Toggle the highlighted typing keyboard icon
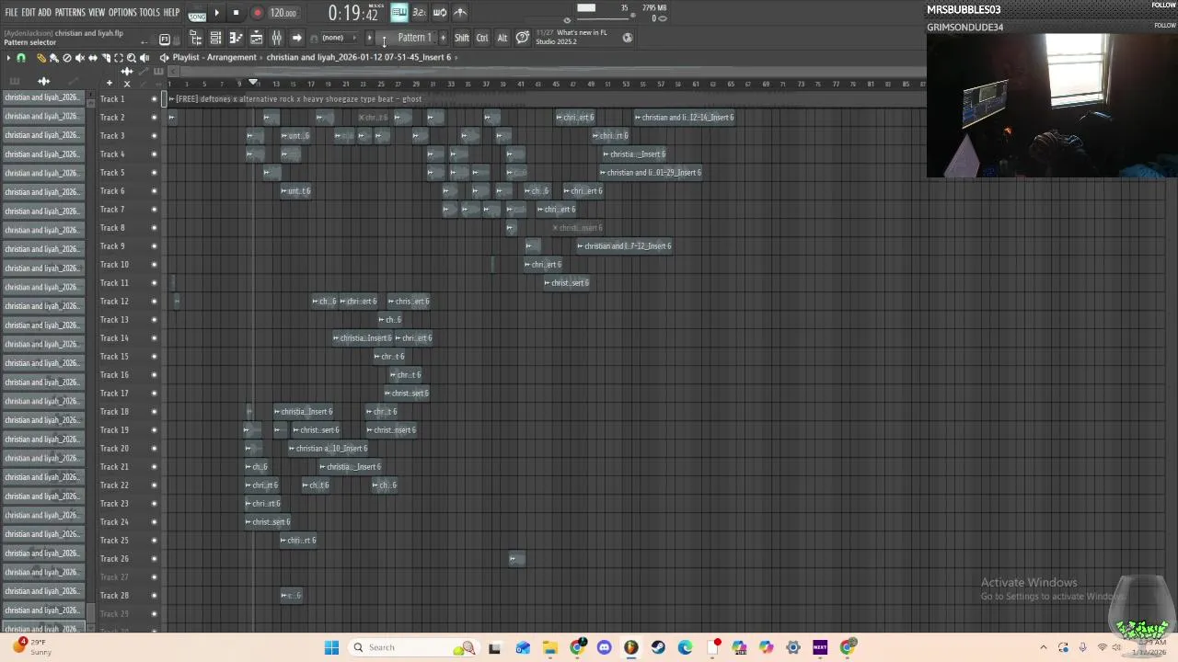The height and width of the screenshot is (662, 1178). 398,12
